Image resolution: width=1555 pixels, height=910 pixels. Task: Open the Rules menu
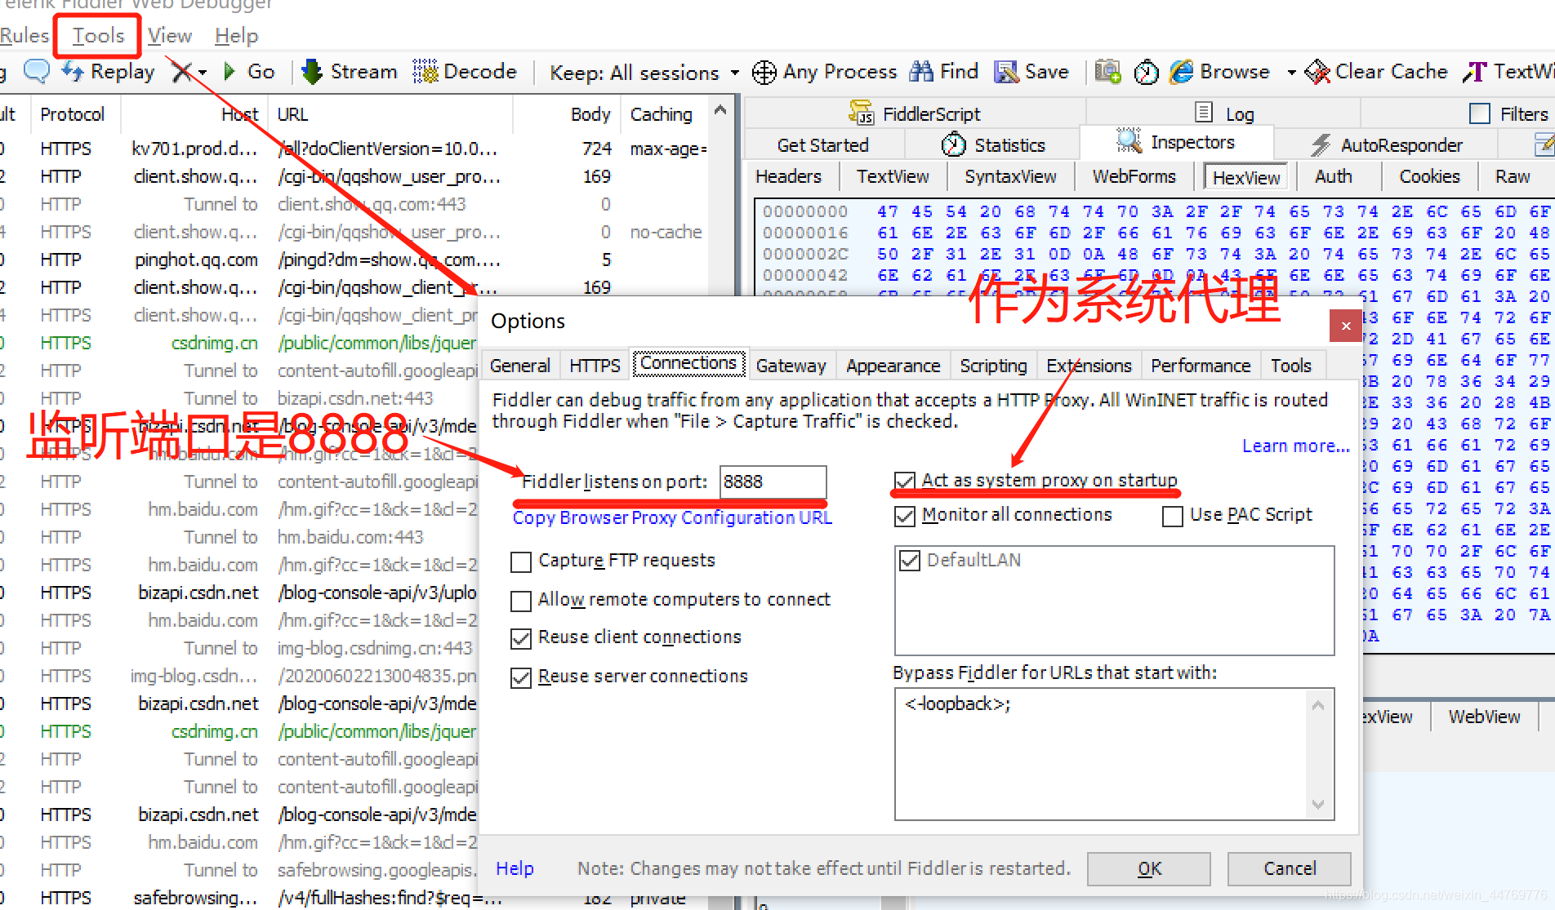click(x=25, y=36)
